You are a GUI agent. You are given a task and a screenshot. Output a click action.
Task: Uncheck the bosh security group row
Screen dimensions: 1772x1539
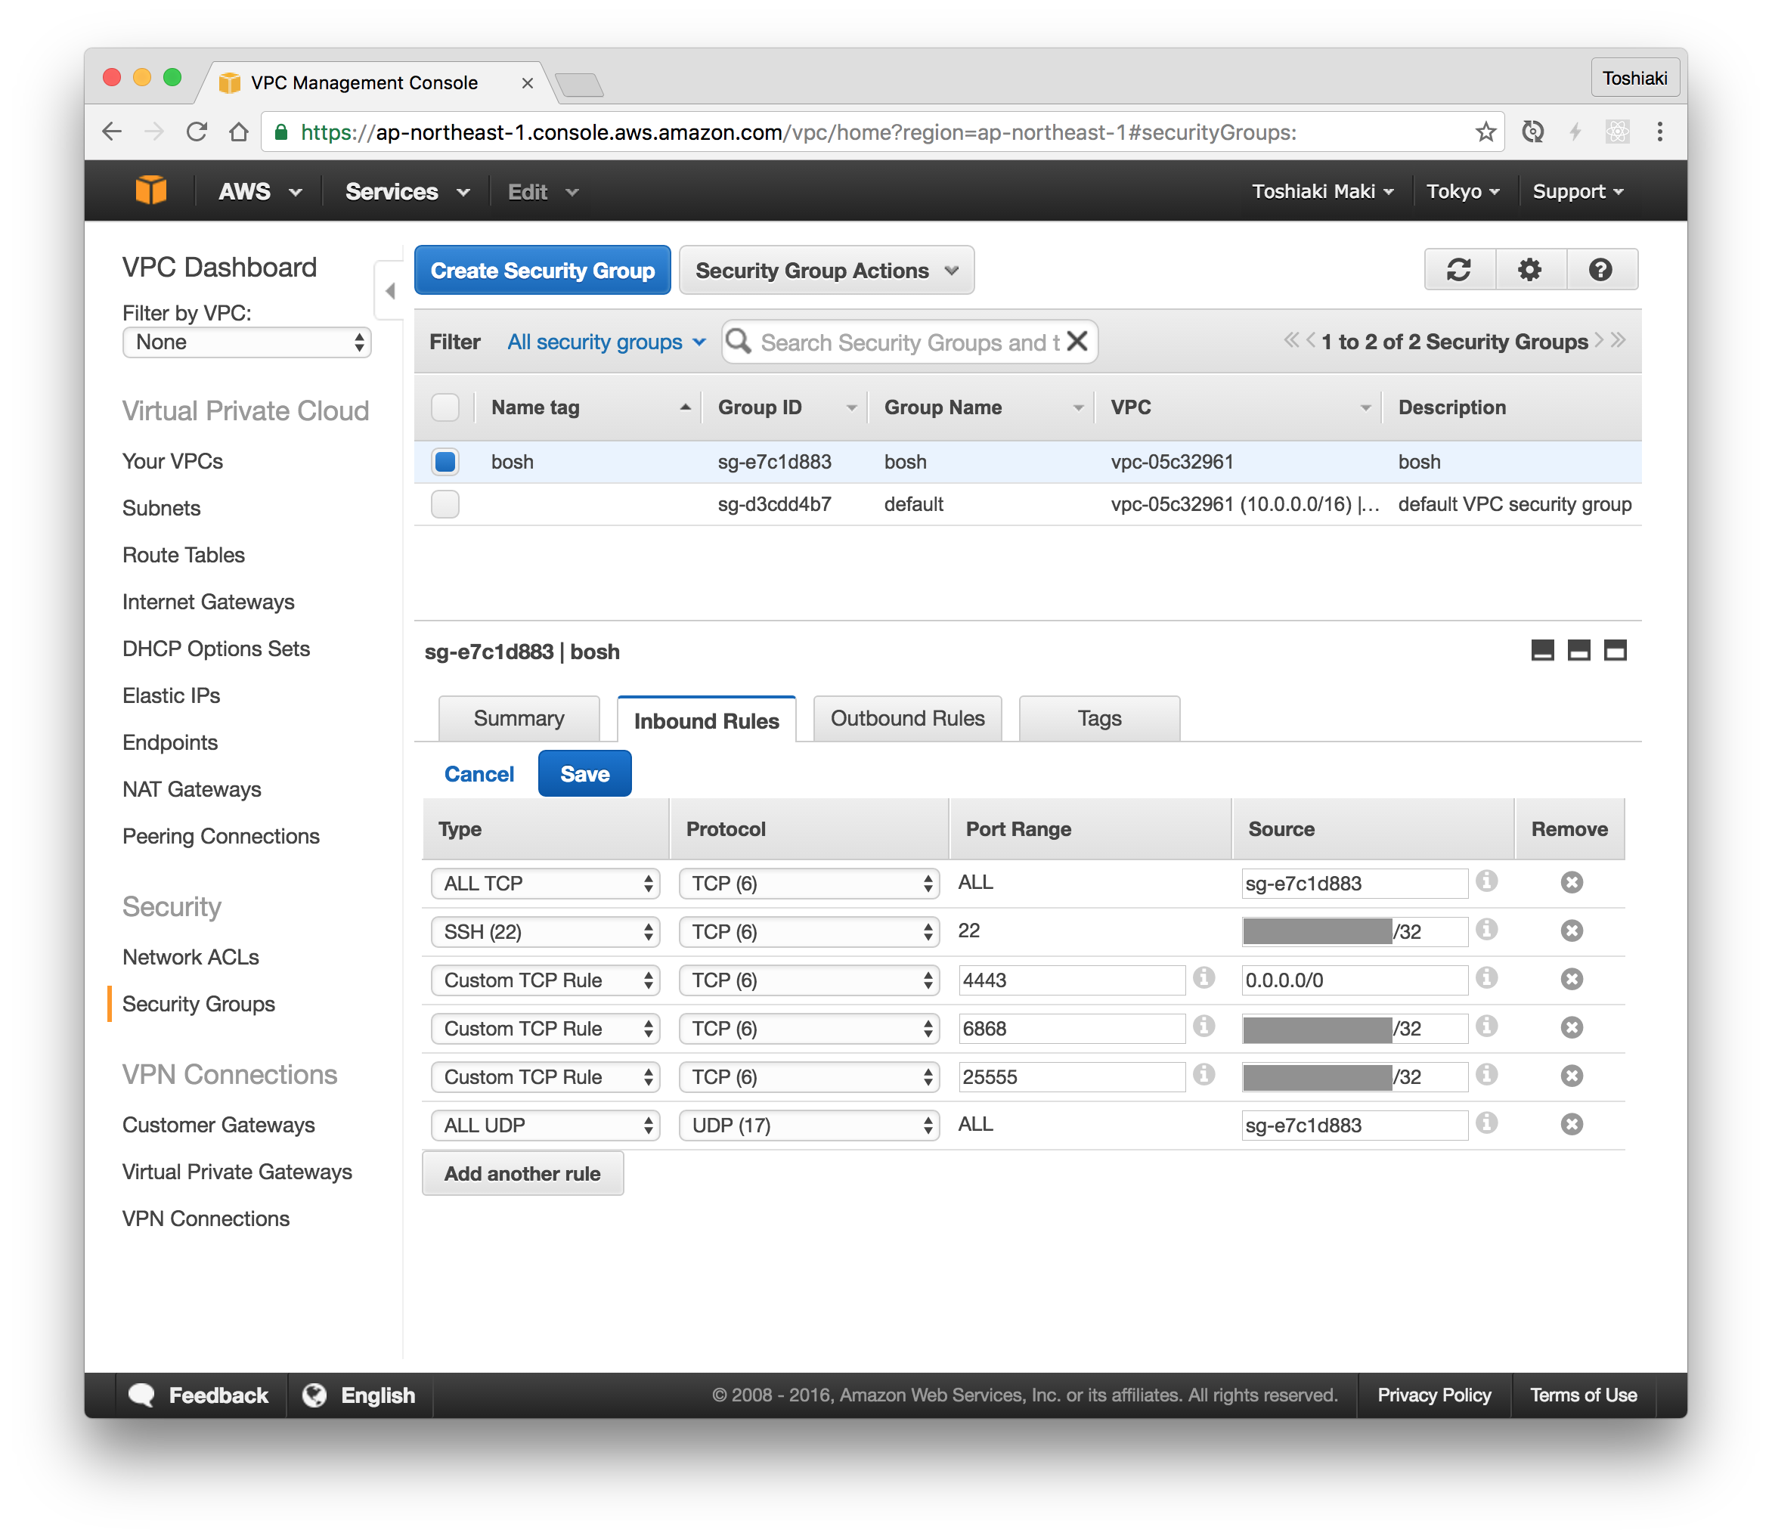(445, 462)
